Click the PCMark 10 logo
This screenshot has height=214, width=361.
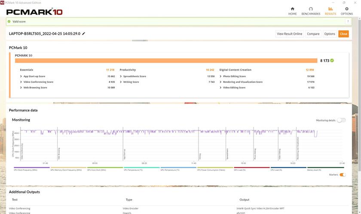click(34, 12)
